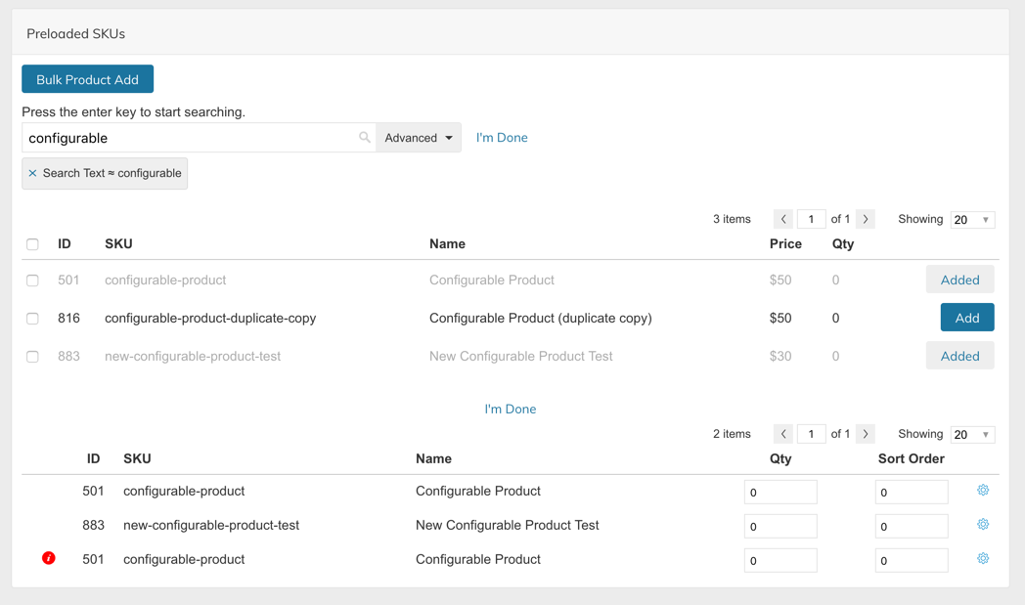This screenshot has height=605, width=1025.
Task: Go to previous page in search results
Action: (x=783, y=220)
